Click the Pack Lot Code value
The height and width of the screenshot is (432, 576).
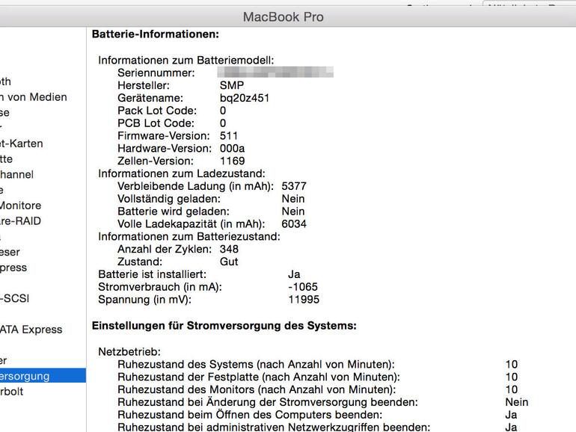coord(223,111)
